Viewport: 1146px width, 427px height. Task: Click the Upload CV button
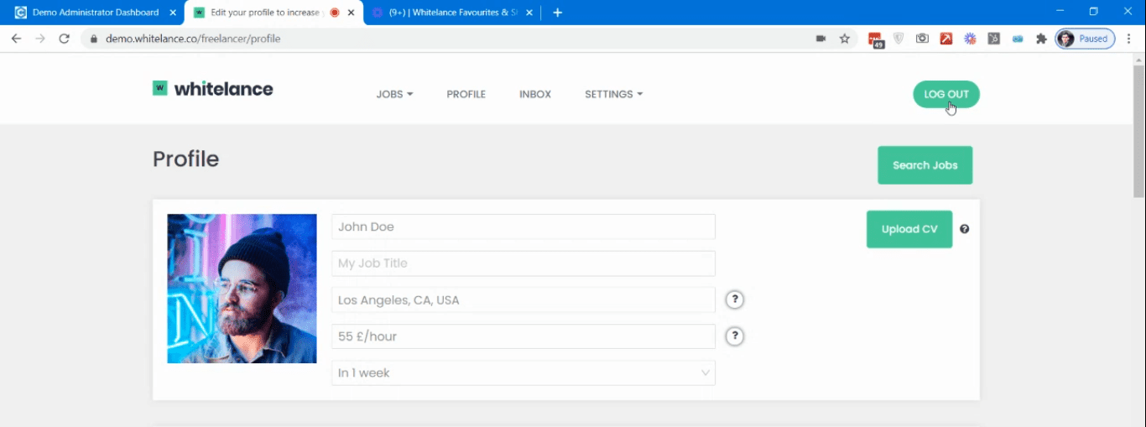[x=909, y=229]
